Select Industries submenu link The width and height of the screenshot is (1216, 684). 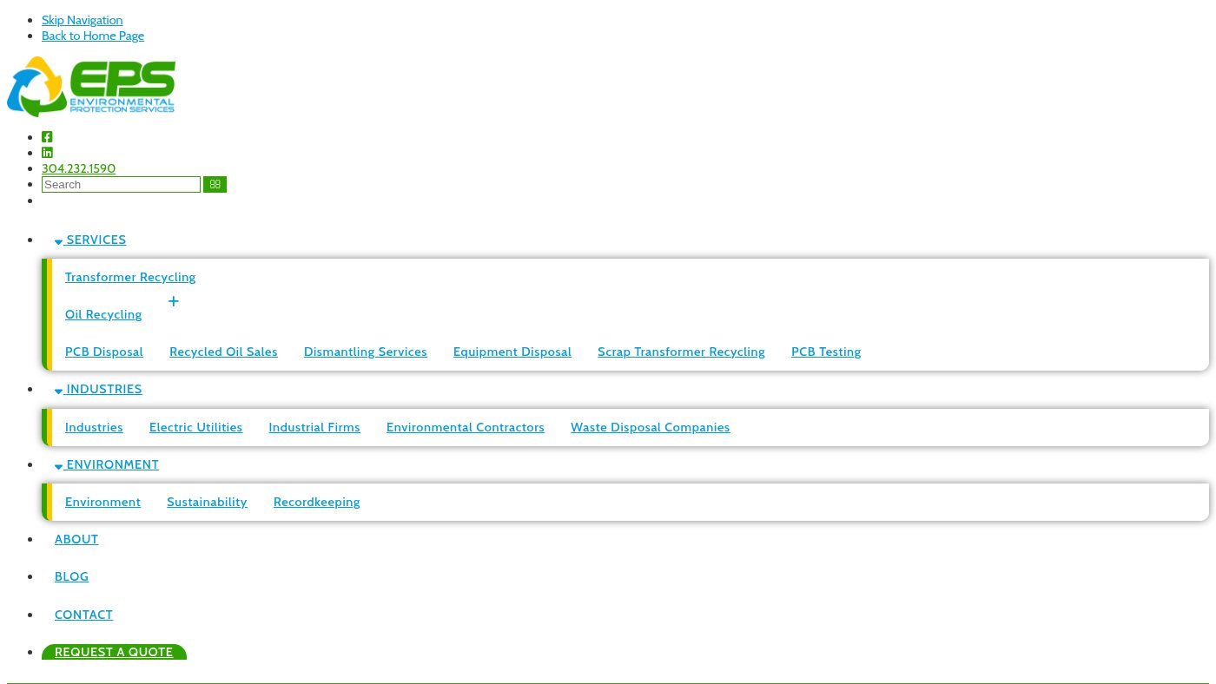tap(94, 428)
